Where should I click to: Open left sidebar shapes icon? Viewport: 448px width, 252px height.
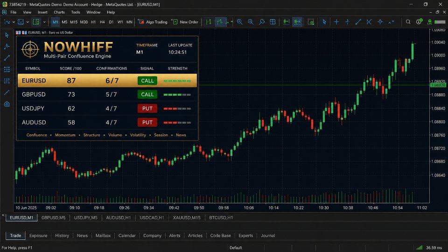tap(7, 104)
